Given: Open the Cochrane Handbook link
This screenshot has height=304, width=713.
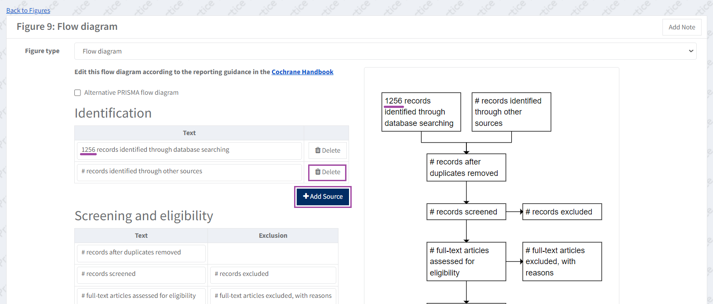Looking at the screenshot, I should tap(302, 72).
